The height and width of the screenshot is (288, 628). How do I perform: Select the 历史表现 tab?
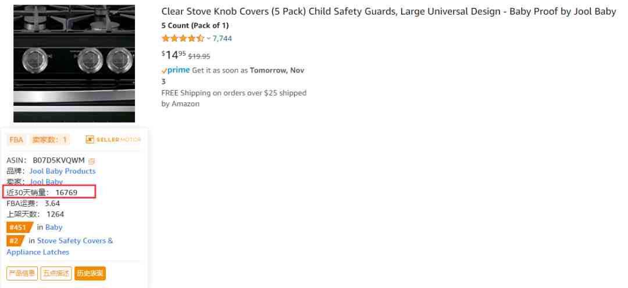[90, 273]
